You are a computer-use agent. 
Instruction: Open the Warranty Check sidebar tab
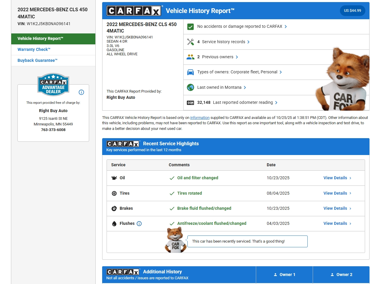click(x=34, y=49)
